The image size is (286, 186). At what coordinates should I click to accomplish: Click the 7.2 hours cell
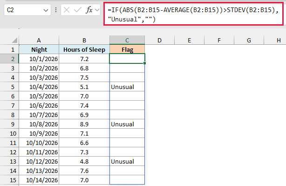[x=84, y=59]
